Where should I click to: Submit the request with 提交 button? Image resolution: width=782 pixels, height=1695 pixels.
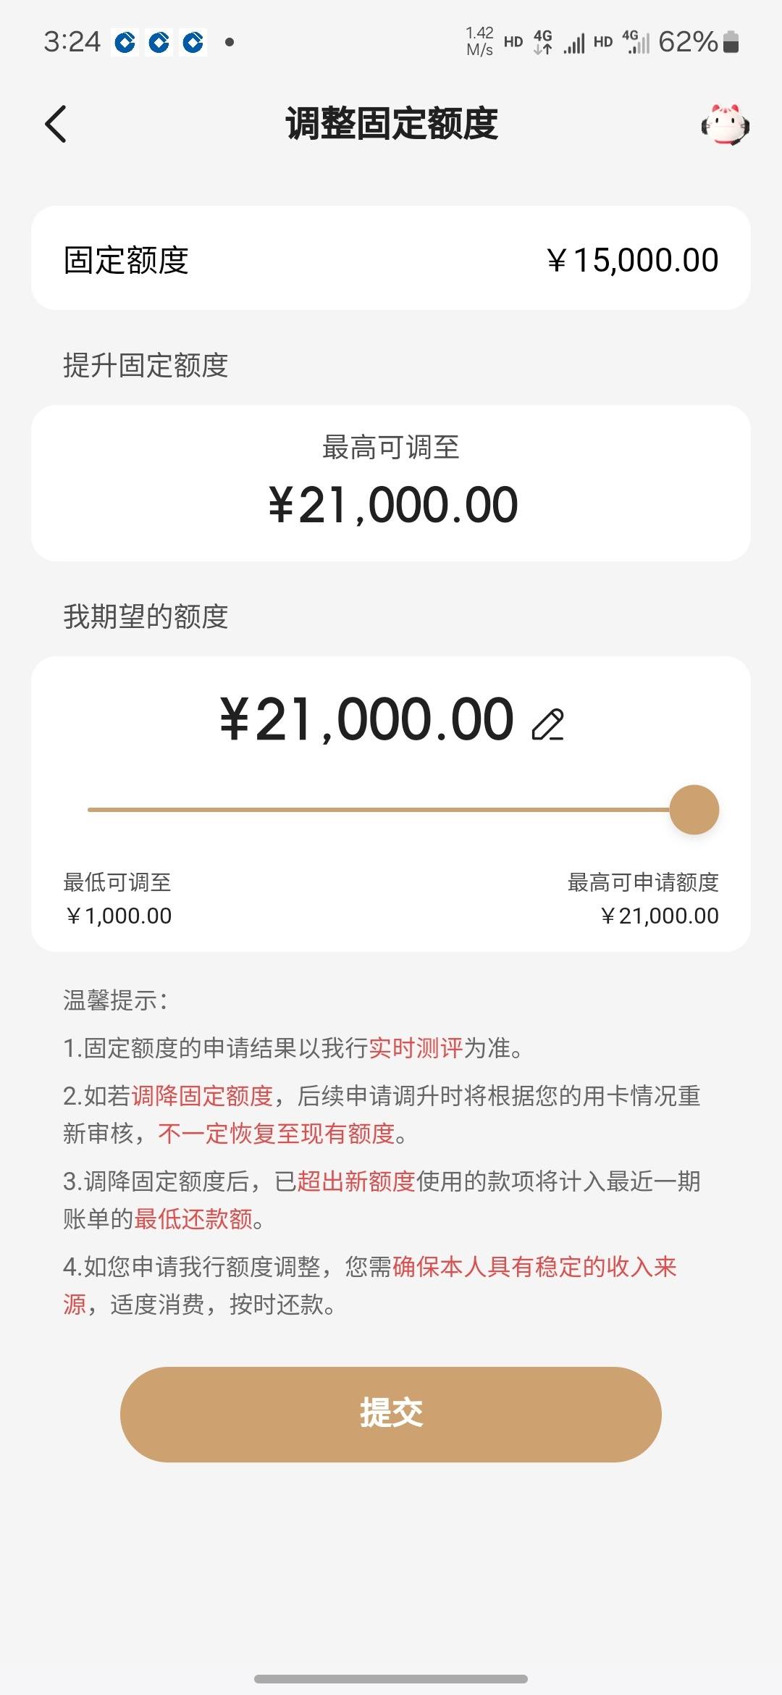pyautogui.click(x=391, y=1414)
